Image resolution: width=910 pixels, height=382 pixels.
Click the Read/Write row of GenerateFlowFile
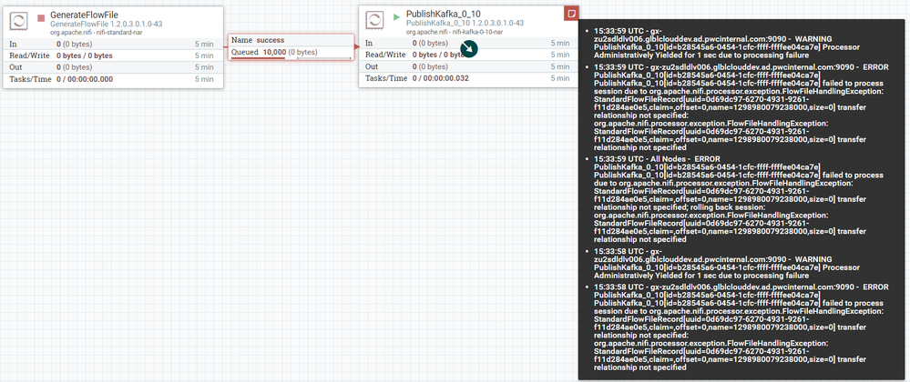(x=113, y=55)
